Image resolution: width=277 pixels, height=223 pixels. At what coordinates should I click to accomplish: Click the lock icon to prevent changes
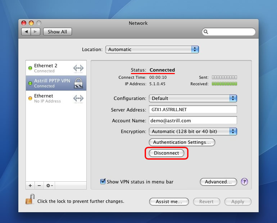pyautogui.click(x=30, y=200)
